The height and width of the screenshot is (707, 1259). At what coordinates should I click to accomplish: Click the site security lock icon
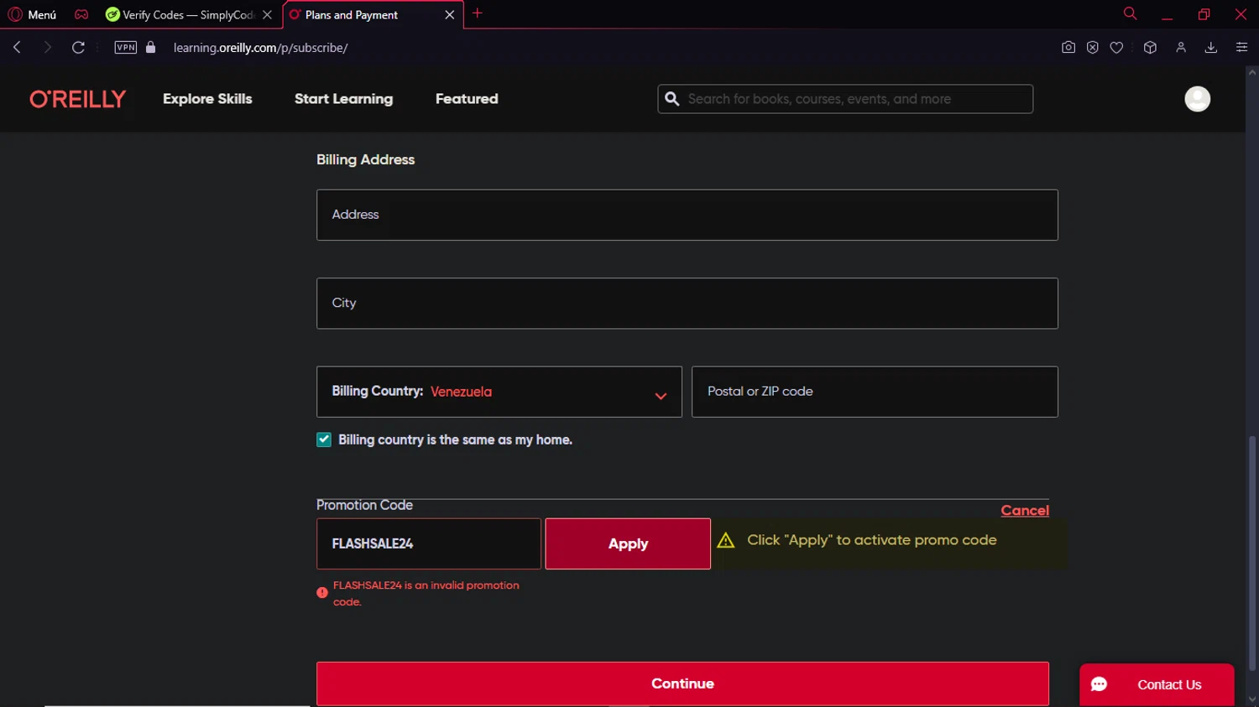151,48
